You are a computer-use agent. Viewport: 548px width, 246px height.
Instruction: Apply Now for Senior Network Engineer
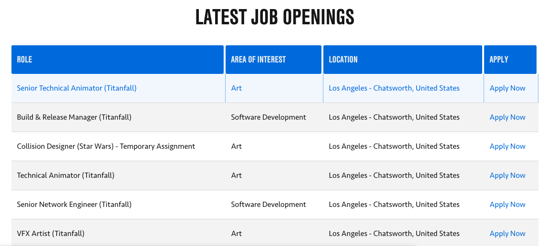(x=507, y=205)
